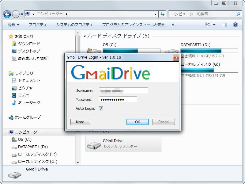Maximize the Explorer window
Viewport: 245px width, 184px height.
(224, 3)
